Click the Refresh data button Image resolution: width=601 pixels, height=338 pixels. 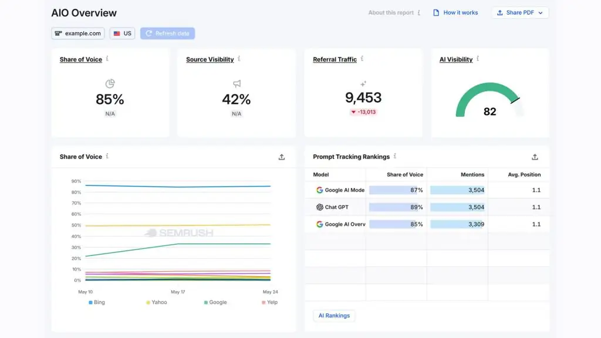(x=167, y=33)
